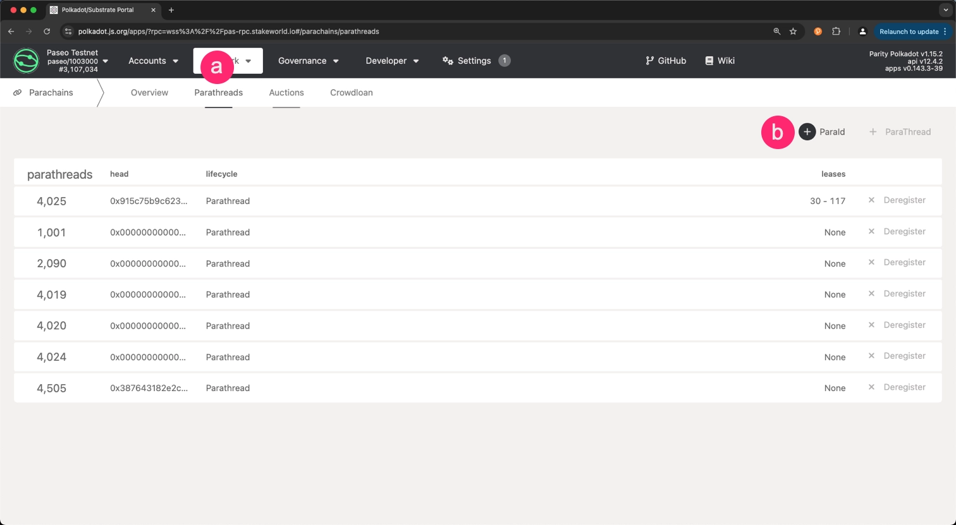This screenshot has width=956, height=525.
Task: Open the Crowdloan tab
Action: point(351,92)
